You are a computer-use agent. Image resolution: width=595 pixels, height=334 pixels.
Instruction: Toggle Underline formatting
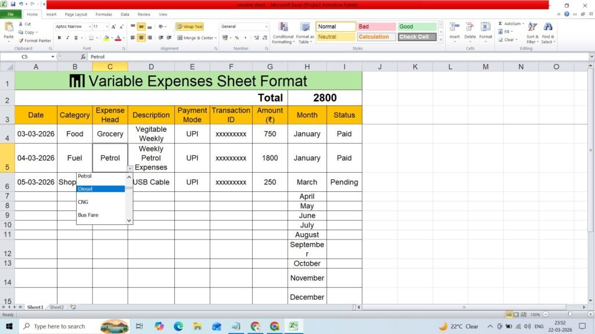(x=76, y=38)
